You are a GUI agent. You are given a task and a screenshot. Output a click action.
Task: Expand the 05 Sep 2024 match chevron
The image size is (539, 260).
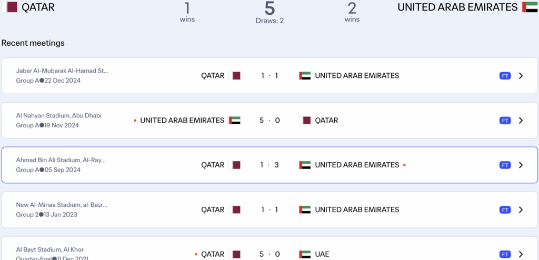click(521, 165)
